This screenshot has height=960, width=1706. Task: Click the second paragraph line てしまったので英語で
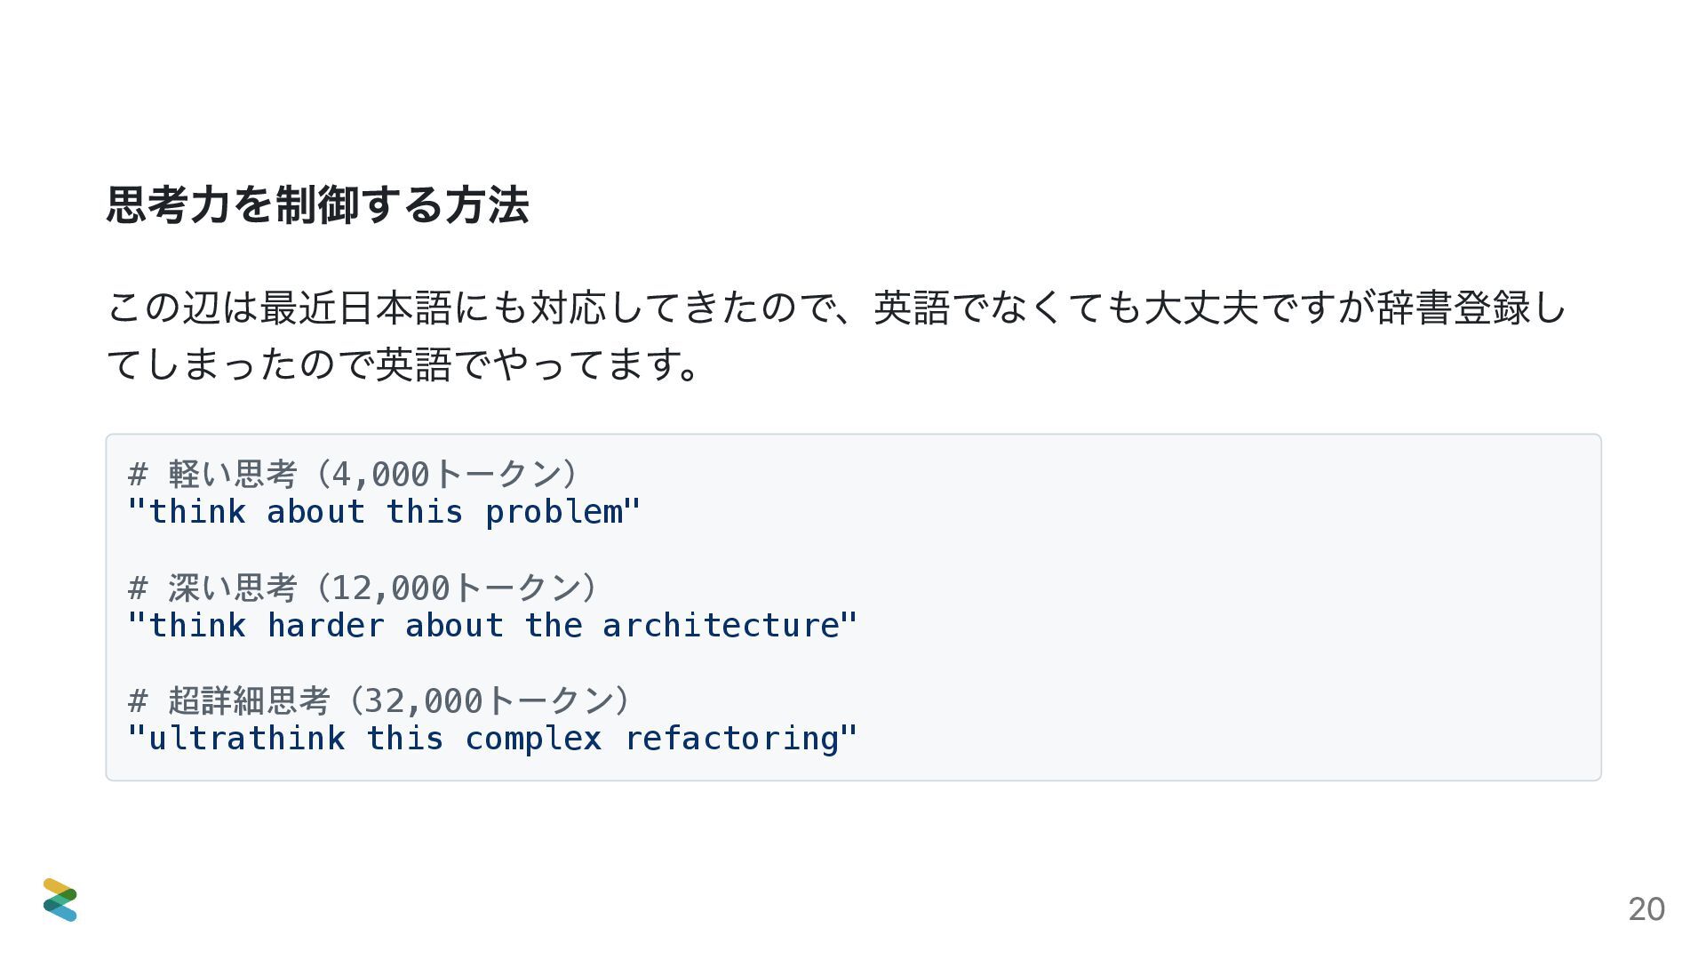(x=404, y=364)
